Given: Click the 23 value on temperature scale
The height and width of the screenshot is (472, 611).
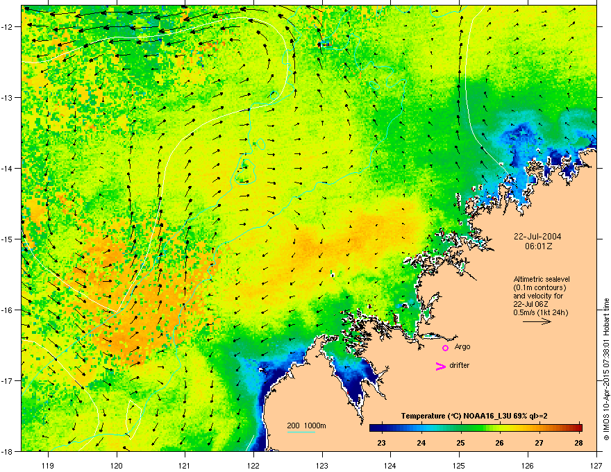Looking at the screenshot, I should tap(381, 443).
